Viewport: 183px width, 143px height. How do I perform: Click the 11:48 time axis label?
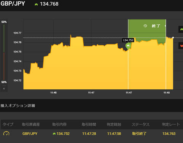[167, 93]
